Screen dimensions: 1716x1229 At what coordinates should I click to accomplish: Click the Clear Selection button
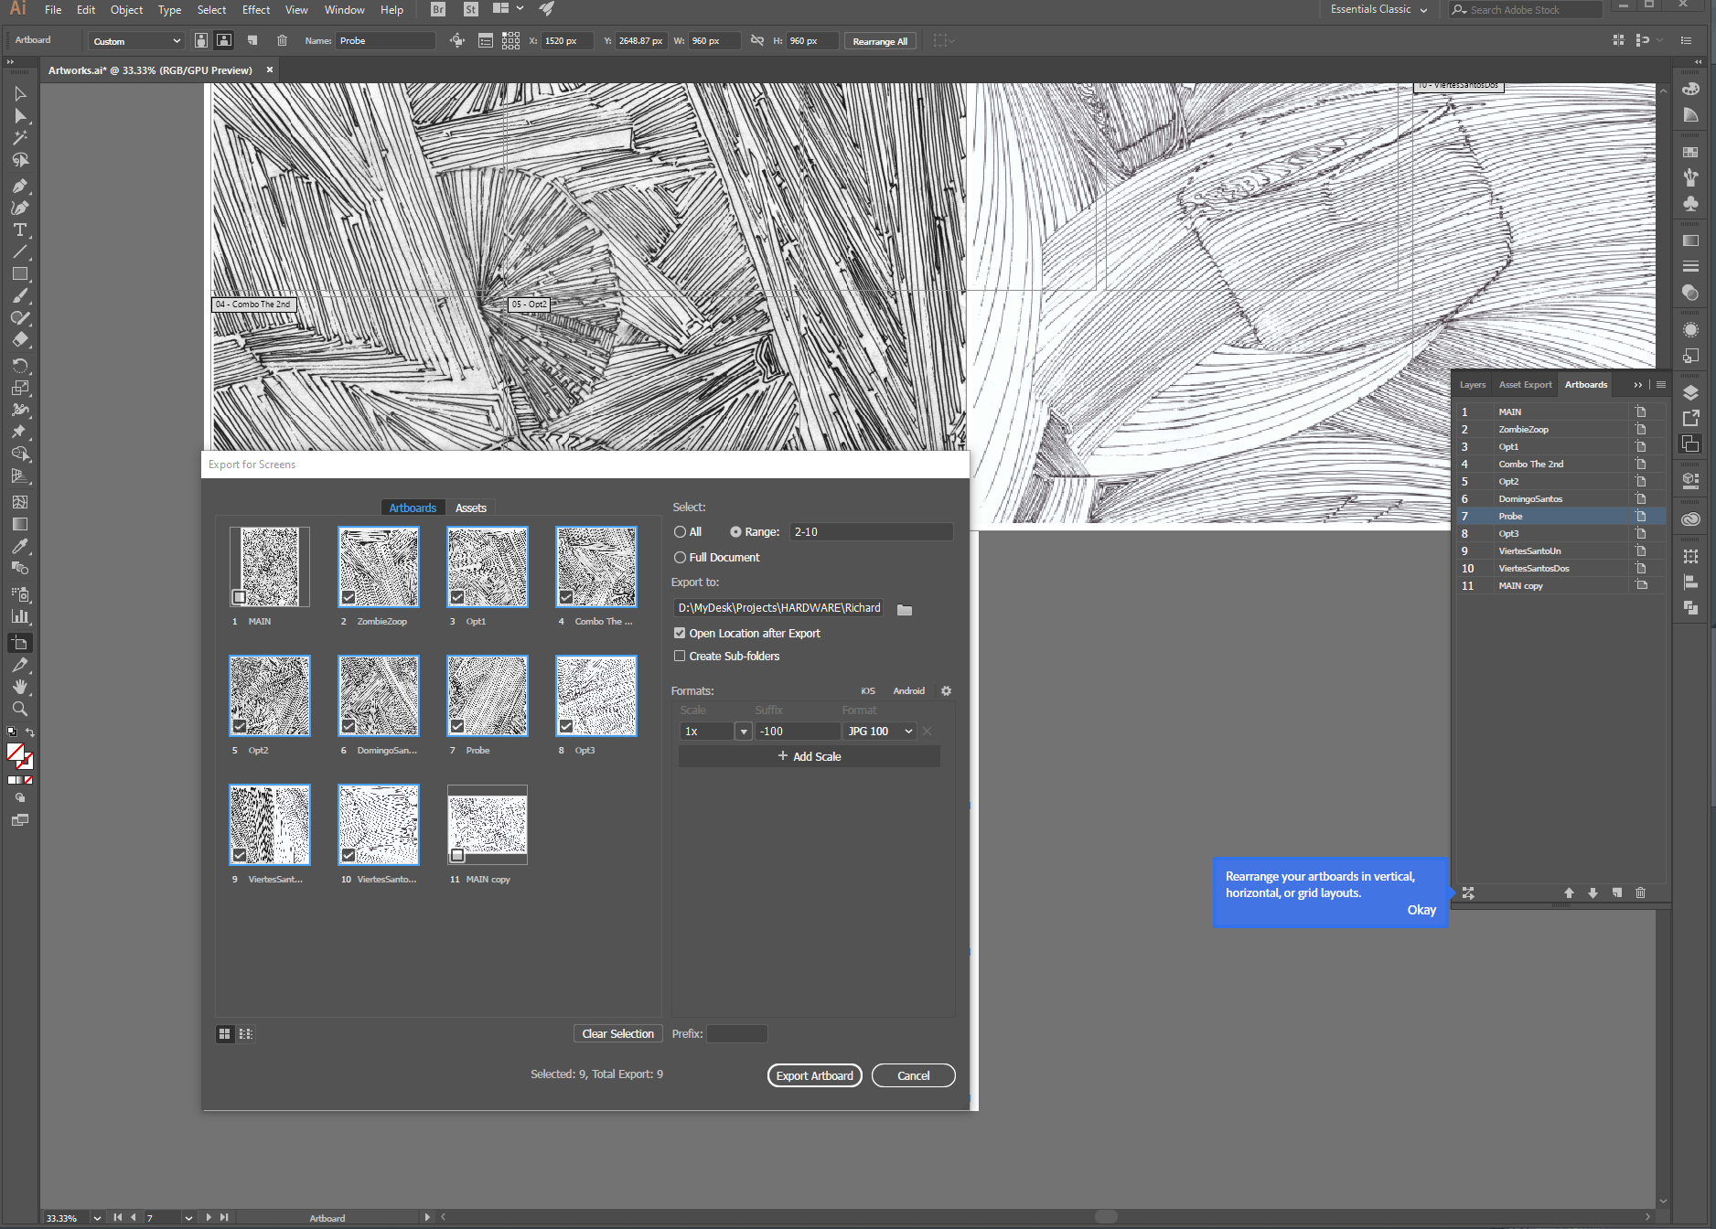point(617,1033)
